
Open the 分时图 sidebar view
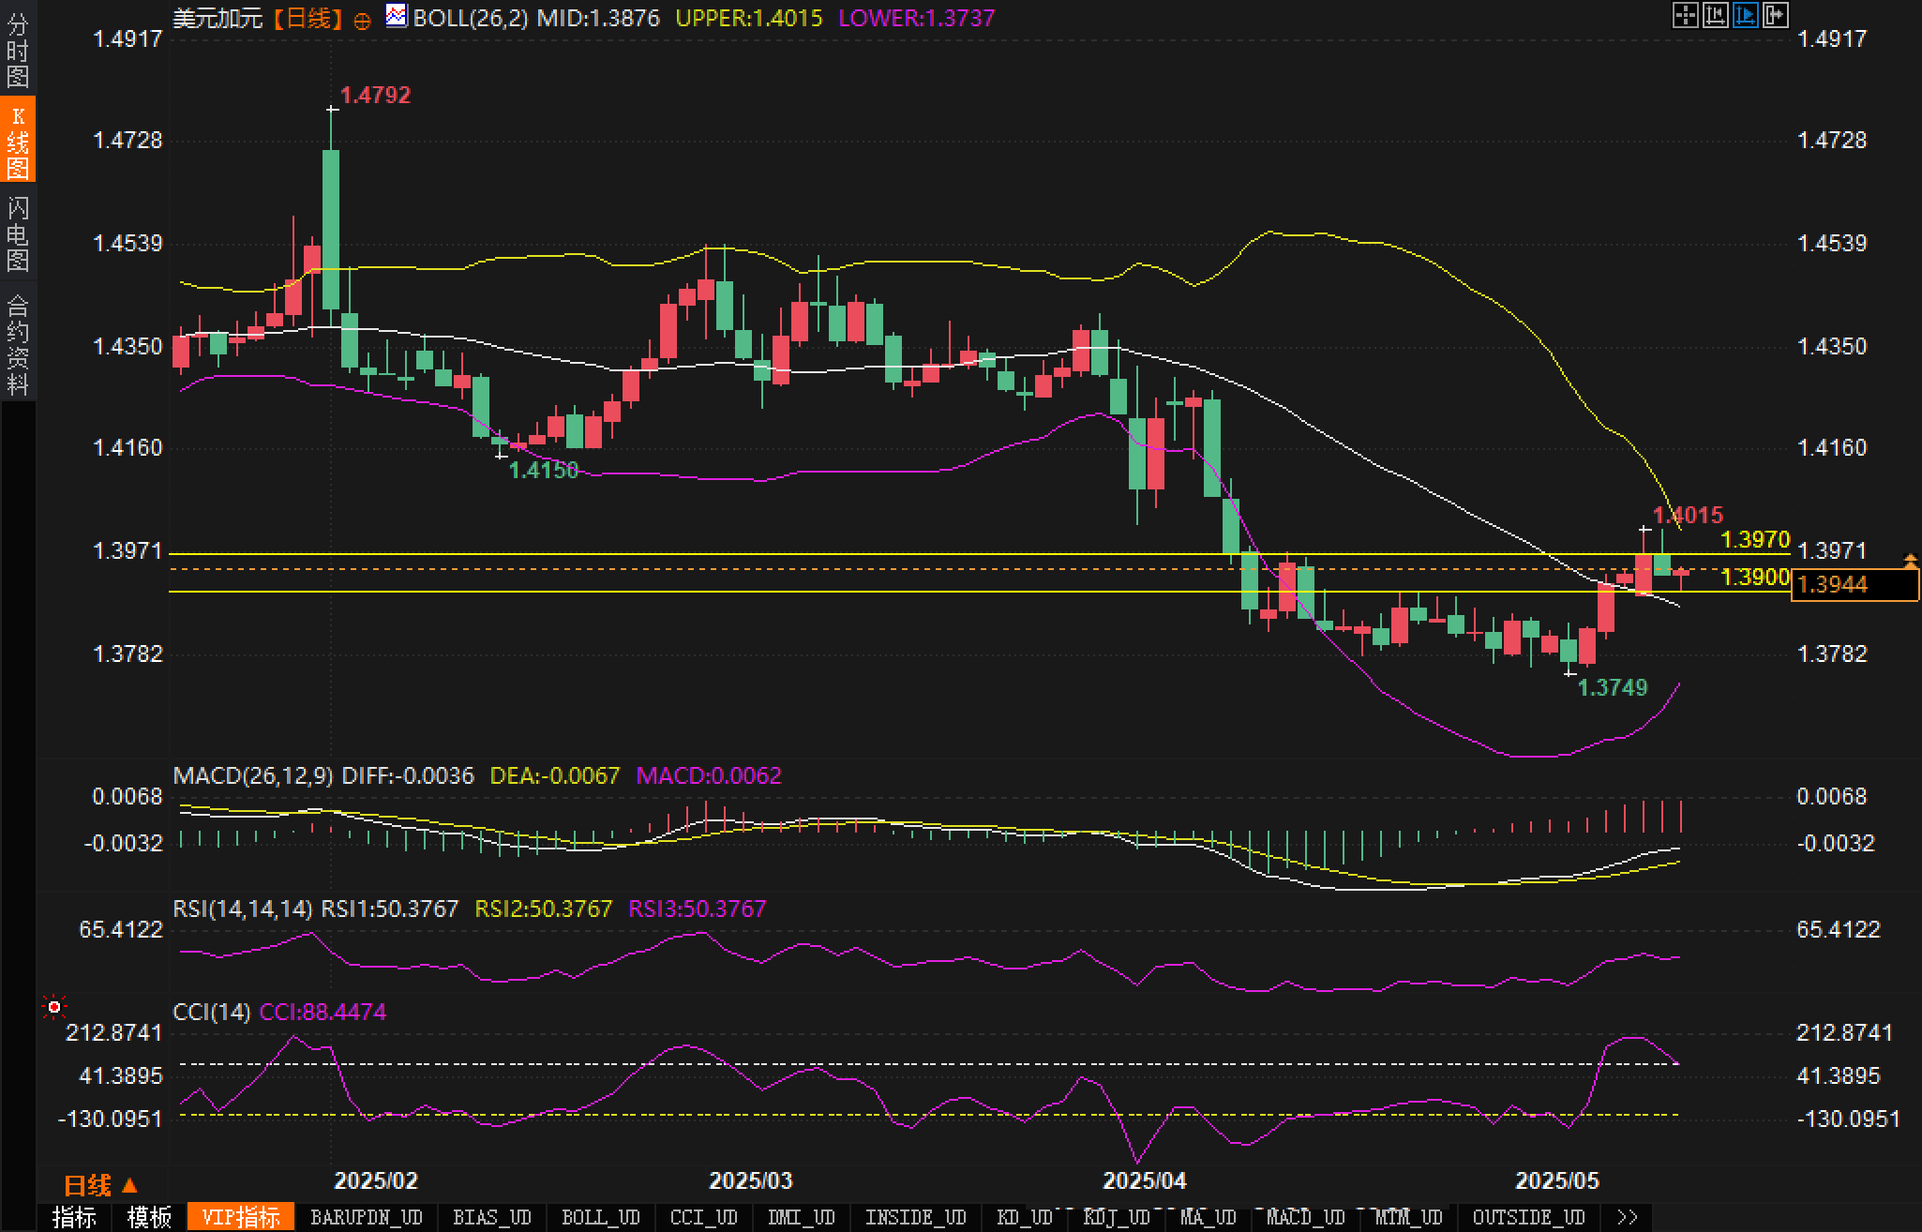click(18, 51)
